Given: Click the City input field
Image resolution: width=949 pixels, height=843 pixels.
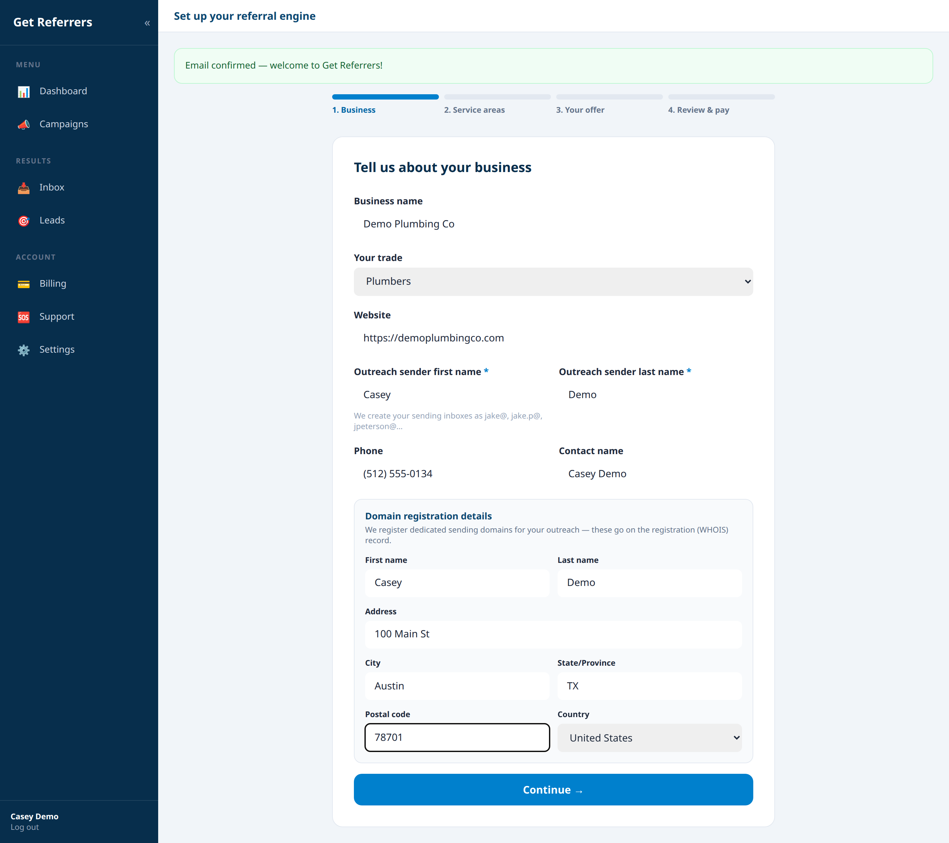Looking at the screenshot, I should coord(457,686).
